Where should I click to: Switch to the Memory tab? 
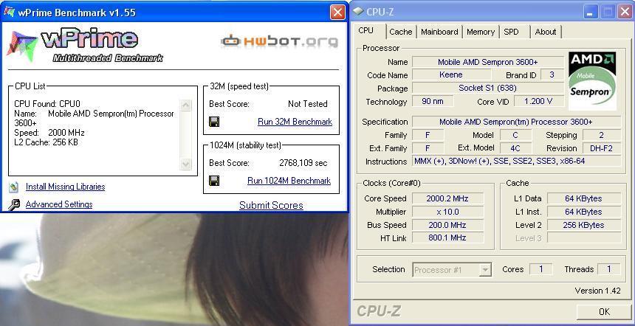click(x=481, y=32)
